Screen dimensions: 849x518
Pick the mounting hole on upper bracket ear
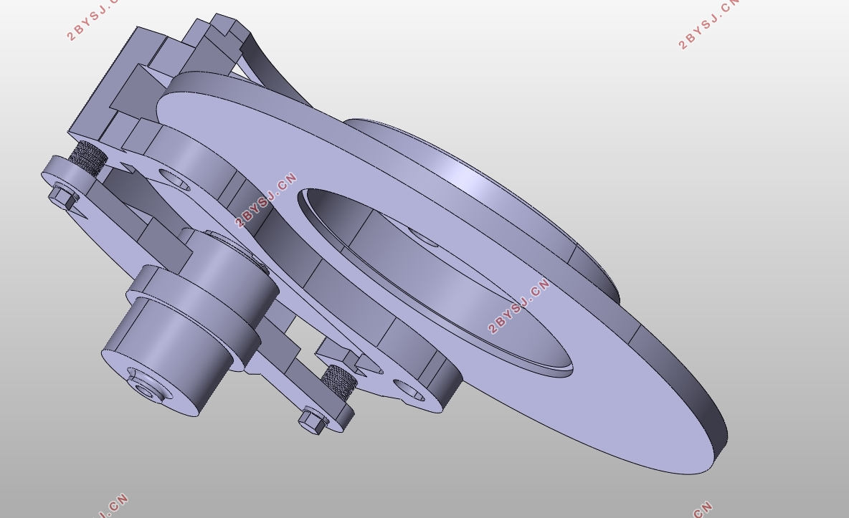(x=174, y=180)
